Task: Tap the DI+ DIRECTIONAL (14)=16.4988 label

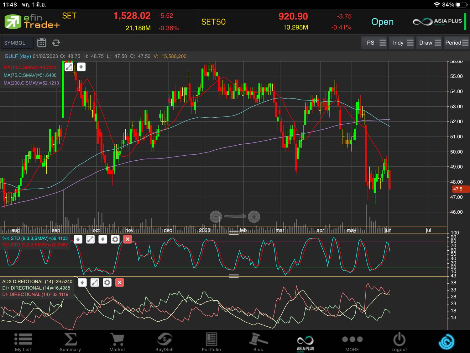Action: tap(36, 288)
